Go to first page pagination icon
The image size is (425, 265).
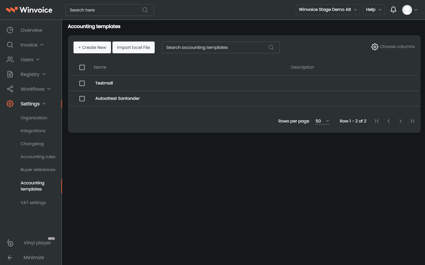(377, 121)
